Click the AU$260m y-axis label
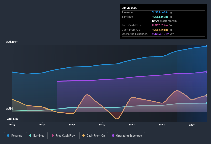211x144 pixels. coord(12,42)
